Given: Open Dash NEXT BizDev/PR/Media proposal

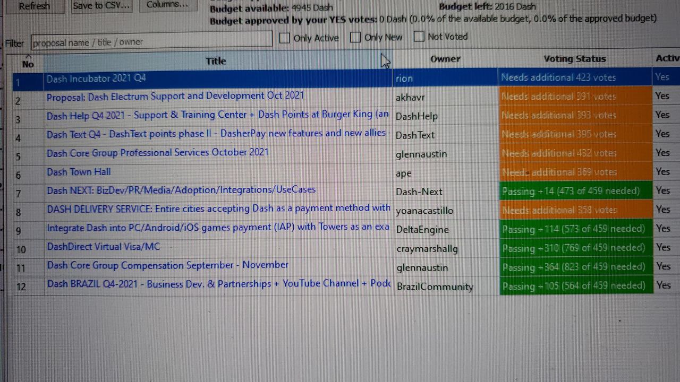Looking at the screenshot, I should coord(181,190).
